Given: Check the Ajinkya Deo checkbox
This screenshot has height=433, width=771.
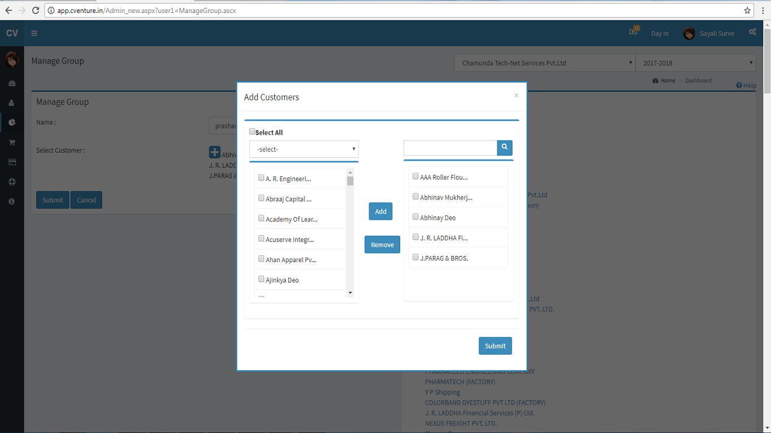Looking at the screenshot, I should 261,279.
